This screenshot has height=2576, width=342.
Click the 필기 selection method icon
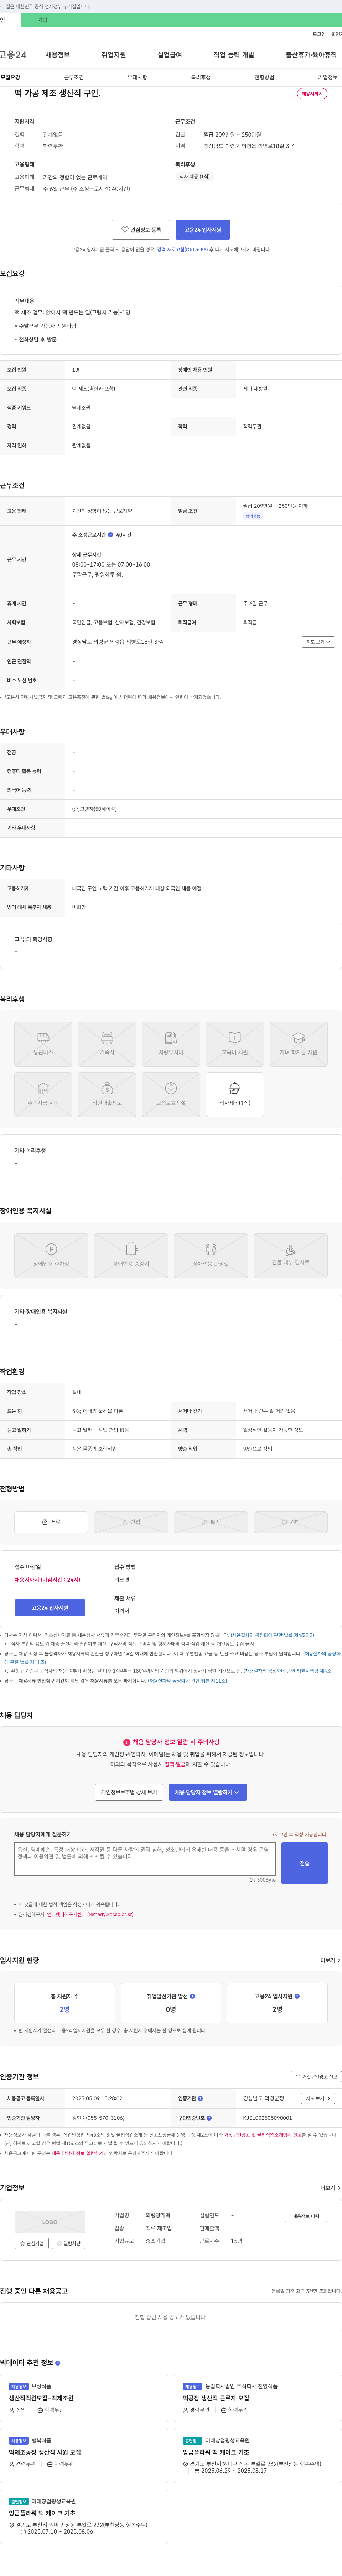[211, 1522]
